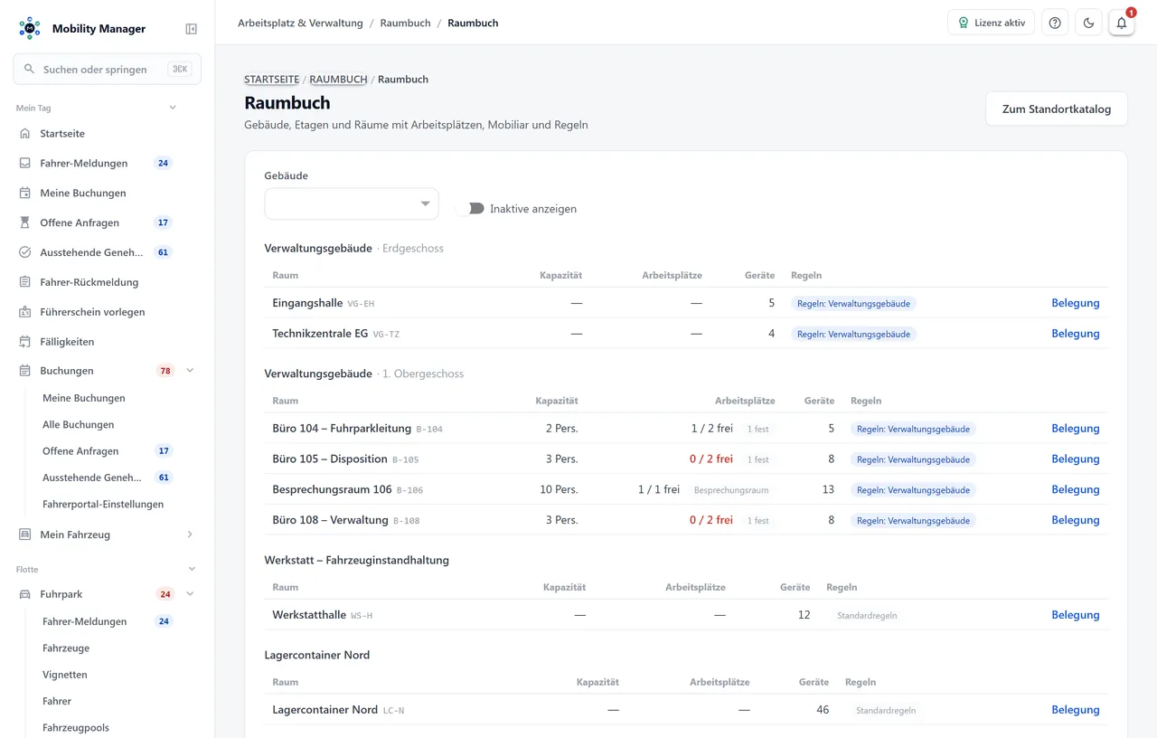
Task: Click the Meine Buchungen calendar icon under Mein Tag
Action: [25, 194]
